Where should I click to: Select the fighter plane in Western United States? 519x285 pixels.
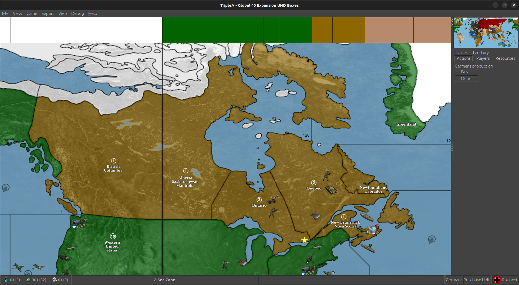coord(71,247)
